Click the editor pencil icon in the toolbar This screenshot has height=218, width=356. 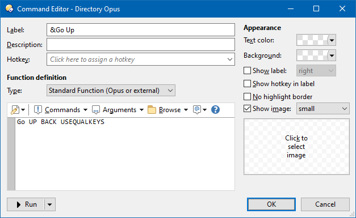pos(15,110)
